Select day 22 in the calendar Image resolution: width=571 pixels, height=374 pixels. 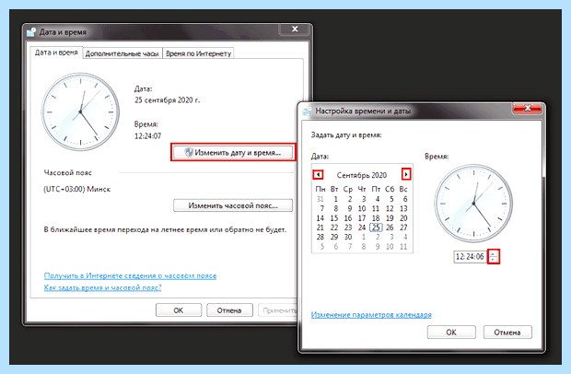tap(334, 228)
